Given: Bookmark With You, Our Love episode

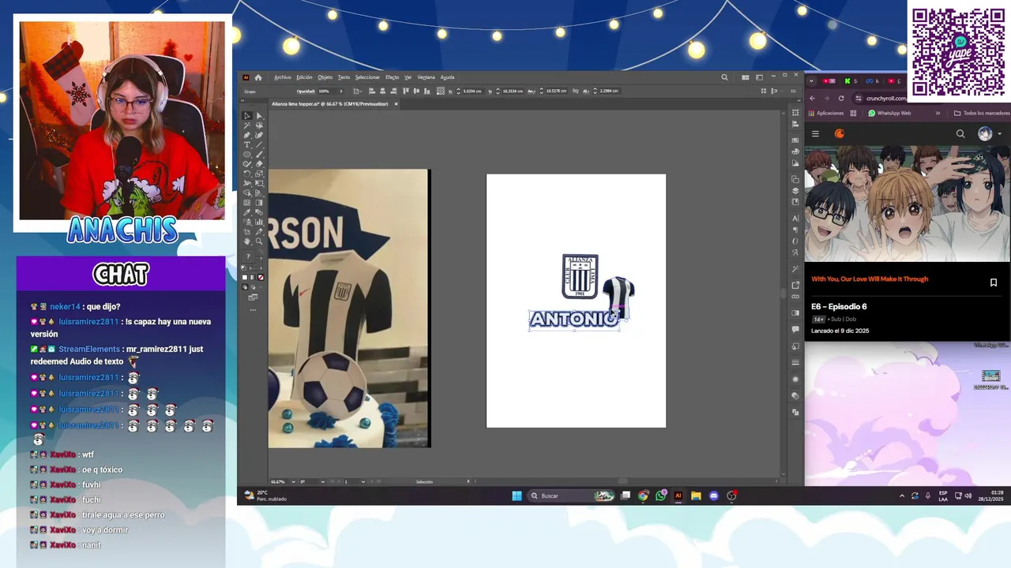Looking at the screenshot, I should point(994,282).
